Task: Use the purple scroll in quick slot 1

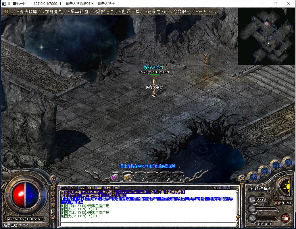Action: [115, 178]
